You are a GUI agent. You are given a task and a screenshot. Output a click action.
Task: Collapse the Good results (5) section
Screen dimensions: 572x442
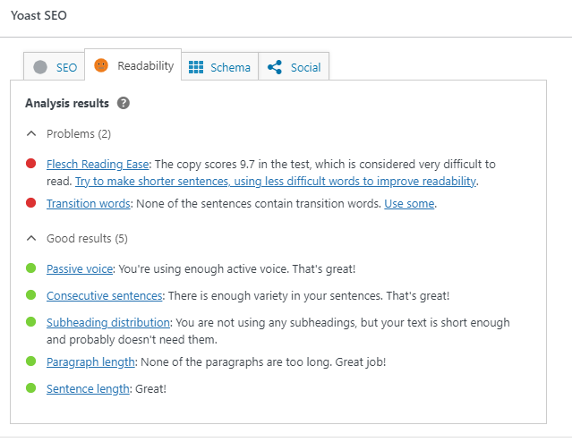click(x=32, y=238)
